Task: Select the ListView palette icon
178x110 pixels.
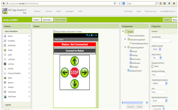Action: [5, 64]
